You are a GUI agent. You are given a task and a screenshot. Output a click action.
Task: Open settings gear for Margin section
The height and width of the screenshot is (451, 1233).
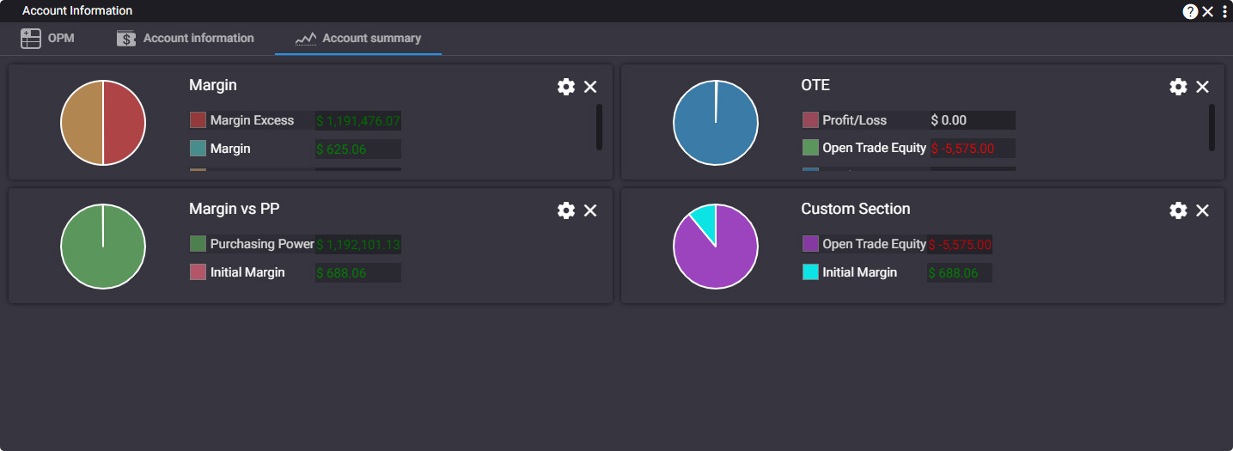[565, 87]
